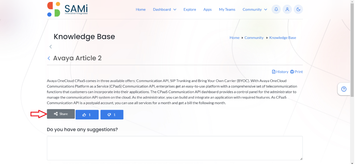
Task: Click the Avaya Article 2 title
Action: pos(77,58)
